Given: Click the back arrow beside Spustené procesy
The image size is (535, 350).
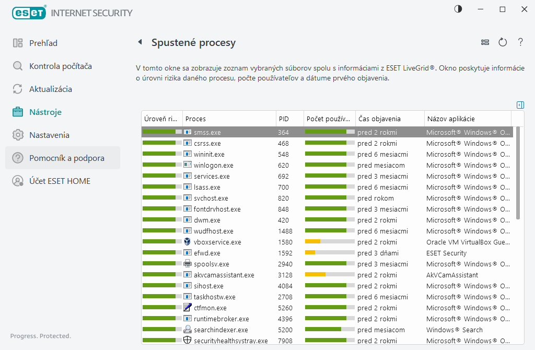Looking at the screenshot, I should pos(140,42).
